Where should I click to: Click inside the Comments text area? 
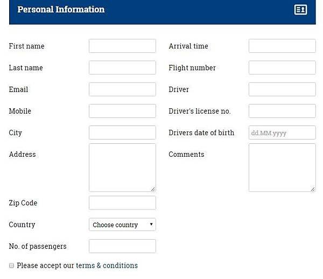coord(282,168)
